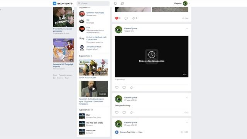
Task: Open the options chevron of the 27 мая post
Action: [x=187, y=98]
